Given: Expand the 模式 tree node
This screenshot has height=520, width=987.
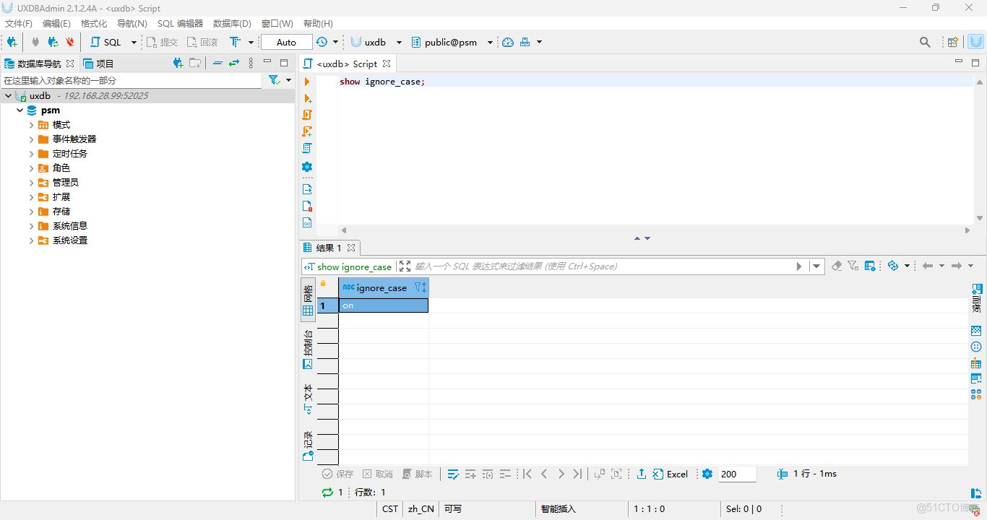Looking at the screenshot, I should 32,125.
